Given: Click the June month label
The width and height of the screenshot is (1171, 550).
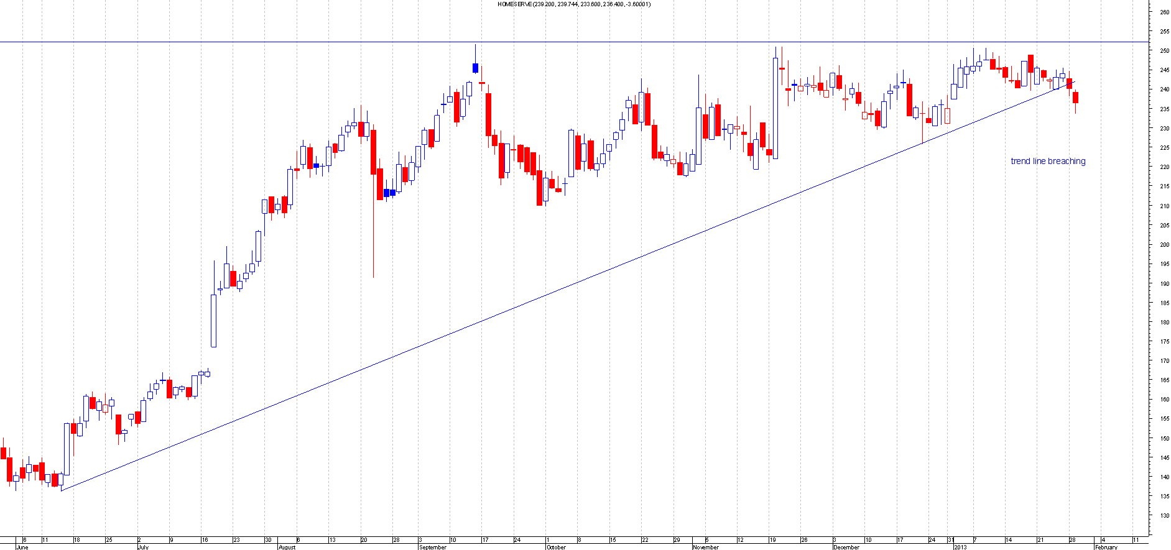Looking at the screenshot, I should click(22, 548).
